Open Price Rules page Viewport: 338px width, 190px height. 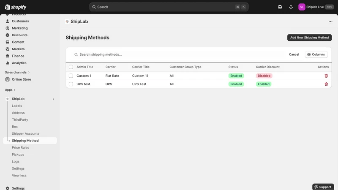tap(20, 147)
